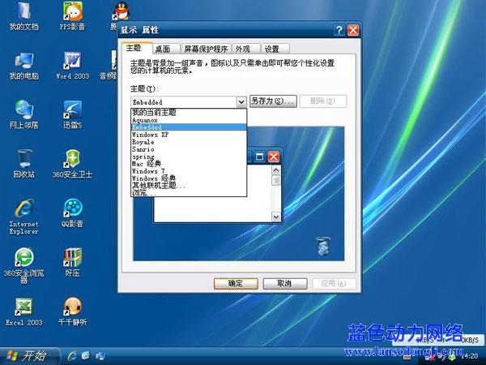The image size is (486, 365).
Task: Choose 浏览... from the theme list
Action: point(189,192)
